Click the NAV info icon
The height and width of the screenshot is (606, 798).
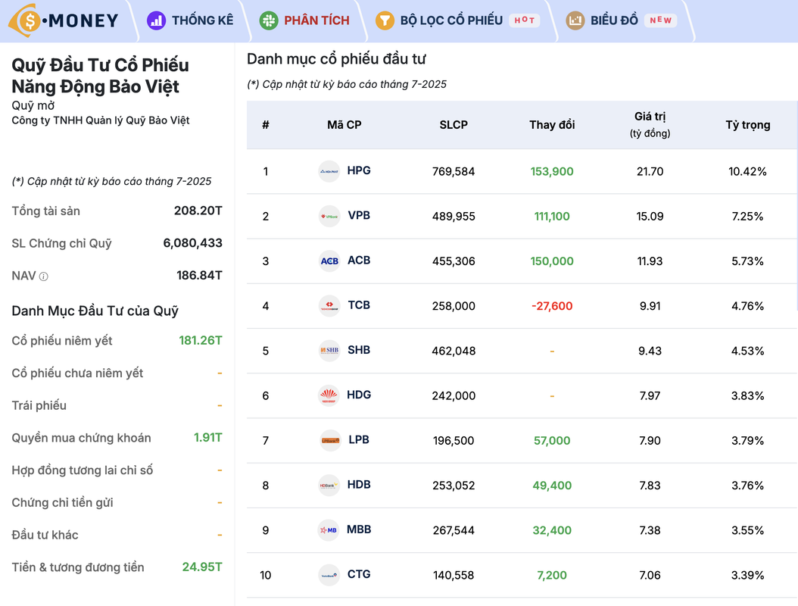[x=44, y=276]
